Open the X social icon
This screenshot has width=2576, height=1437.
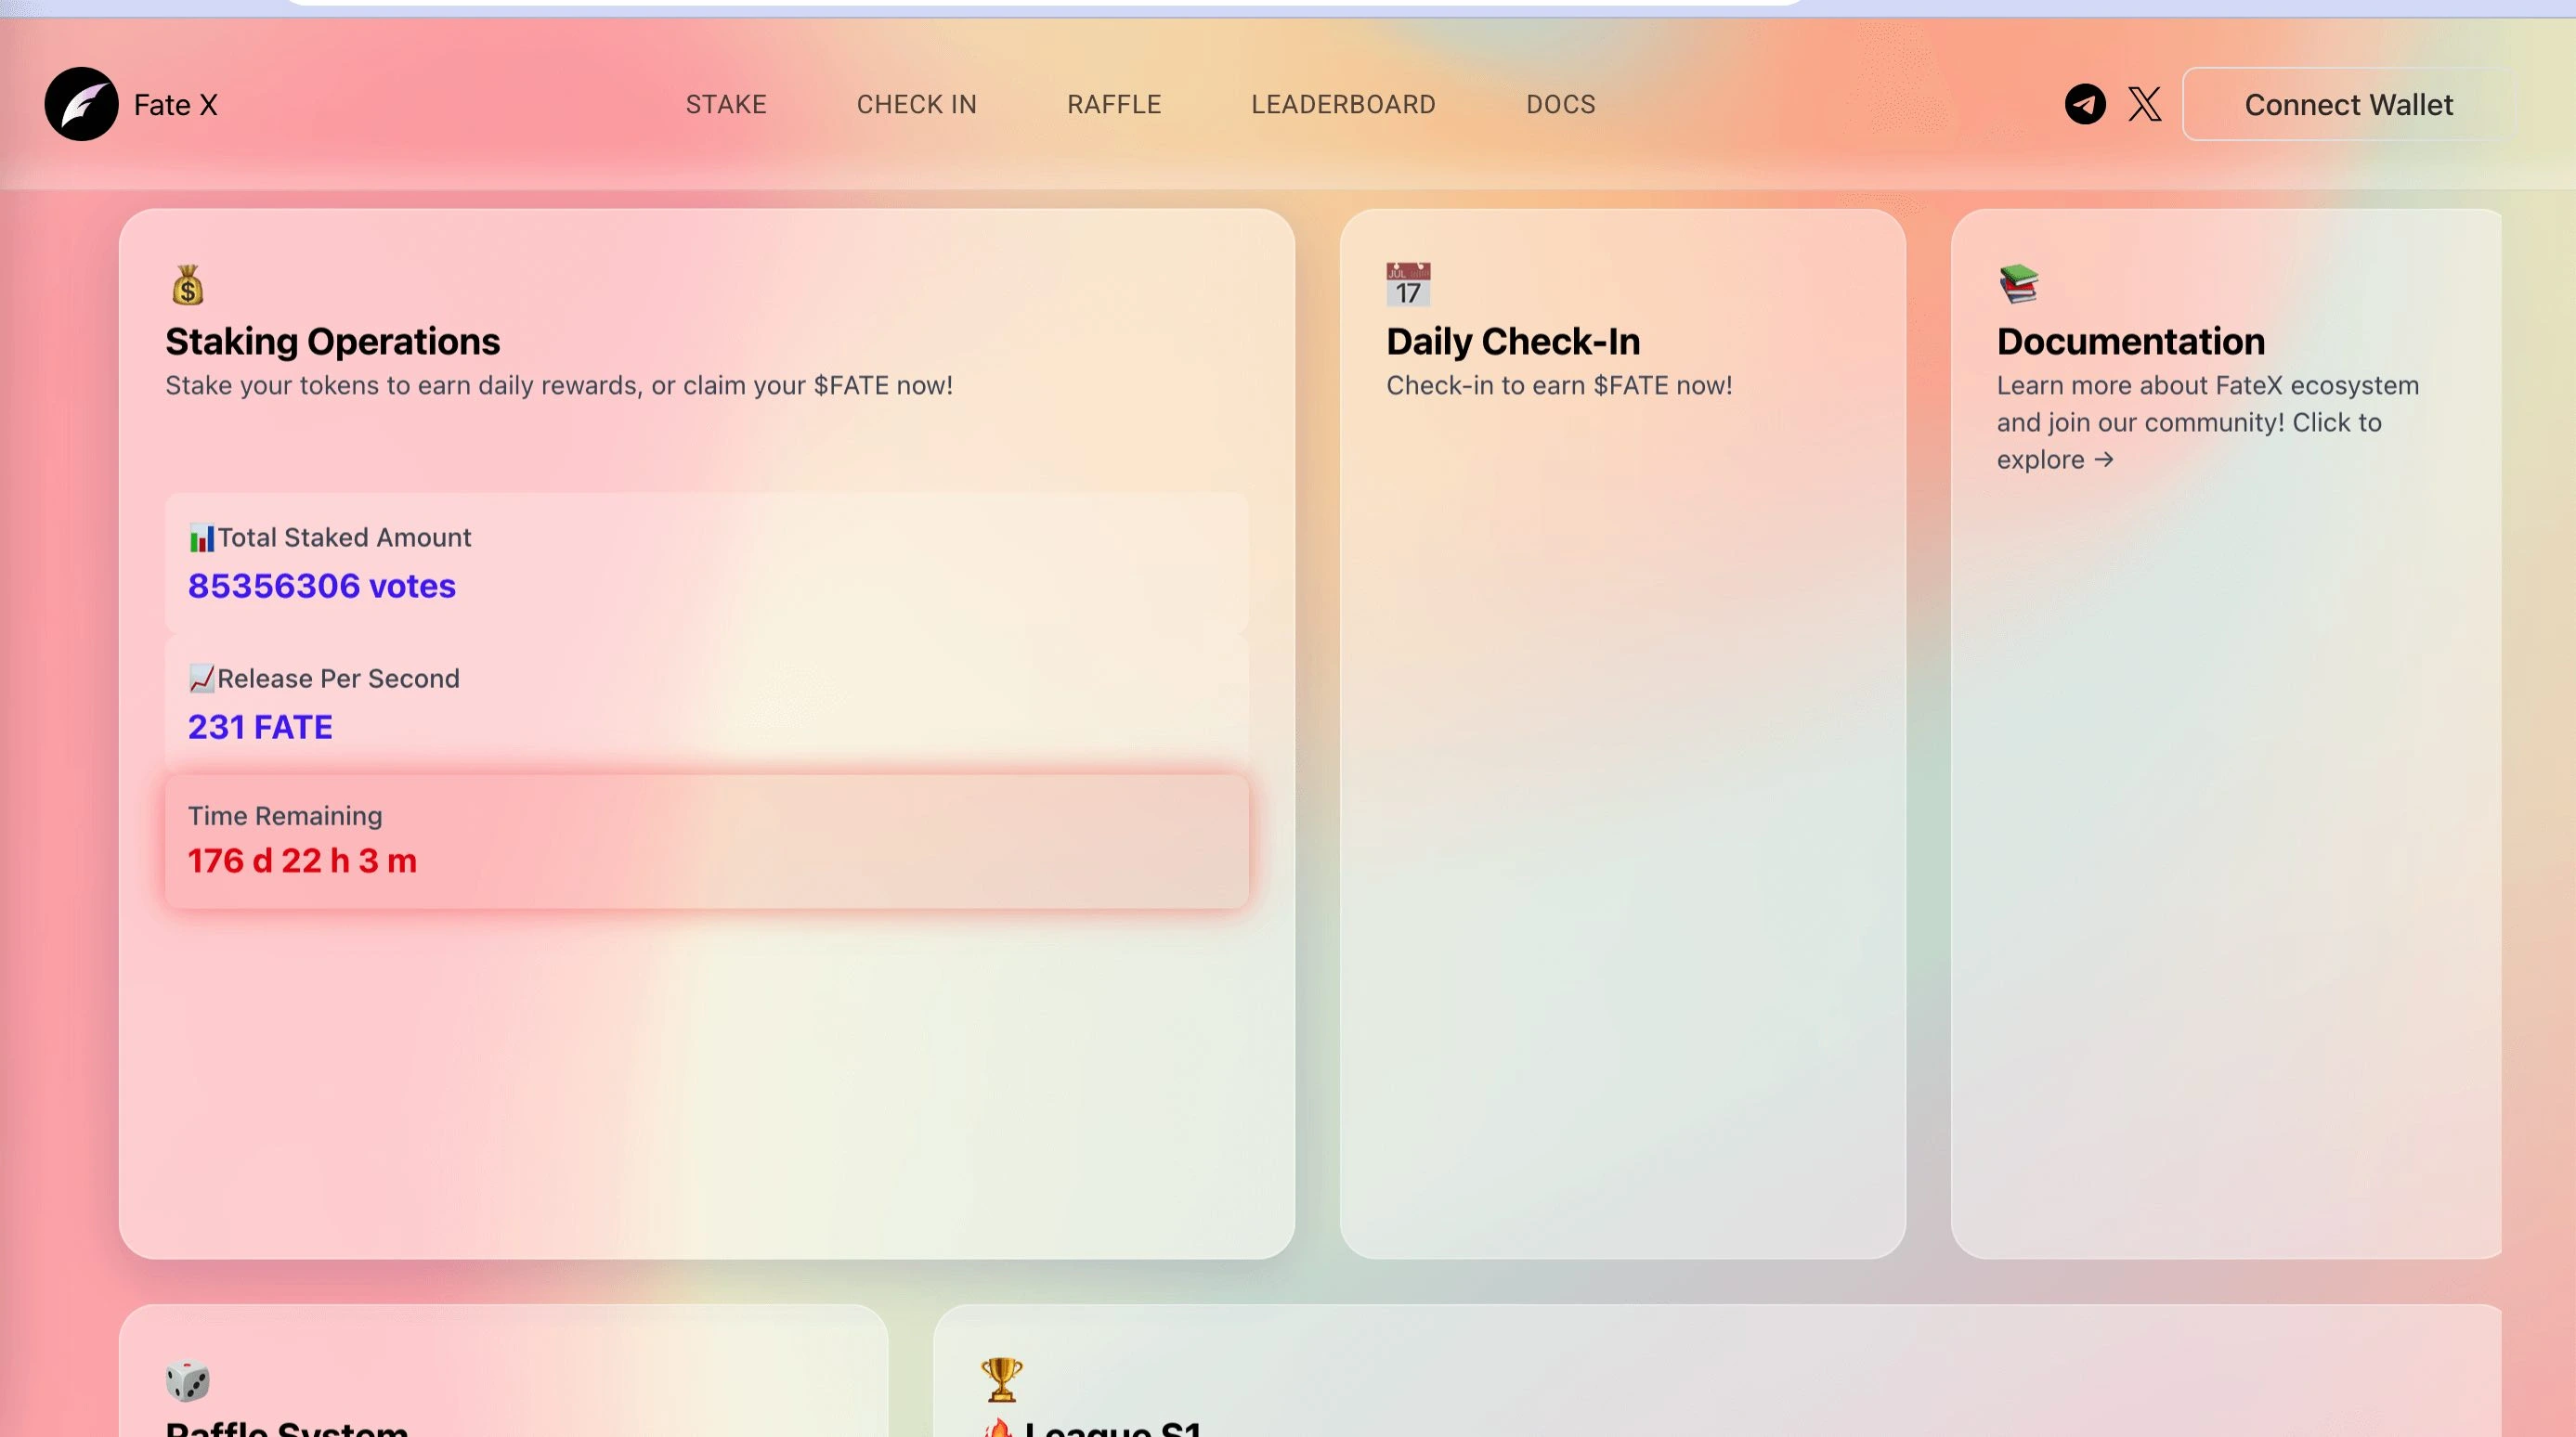tap(2144, 104)
